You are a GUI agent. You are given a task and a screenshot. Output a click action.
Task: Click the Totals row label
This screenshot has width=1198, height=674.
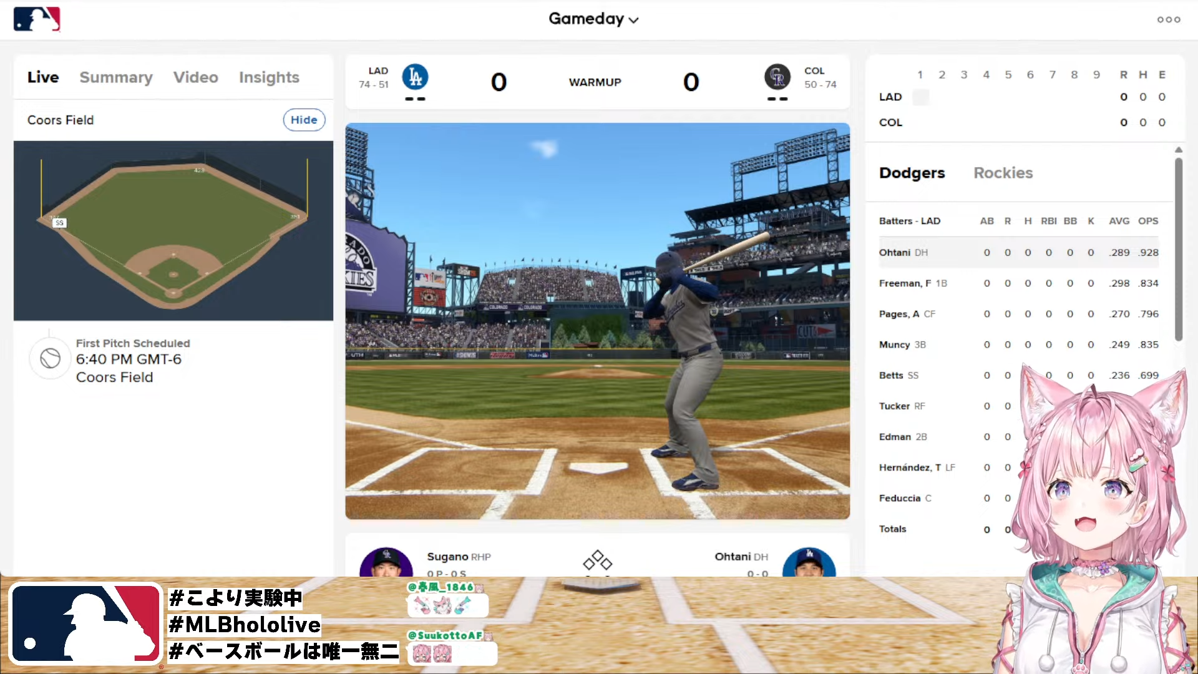[x=892, y=529]
